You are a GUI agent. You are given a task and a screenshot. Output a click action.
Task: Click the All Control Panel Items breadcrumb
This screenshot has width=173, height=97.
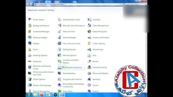coord(57,4)
